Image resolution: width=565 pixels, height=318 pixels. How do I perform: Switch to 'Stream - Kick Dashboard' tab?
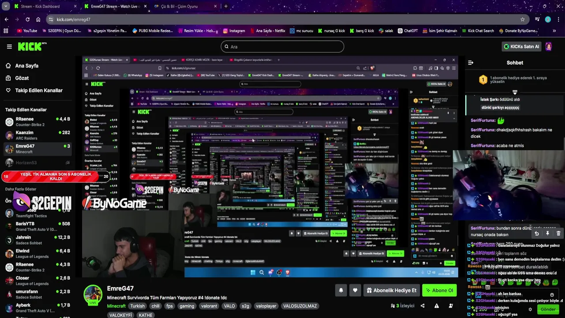tap(45, 7)
